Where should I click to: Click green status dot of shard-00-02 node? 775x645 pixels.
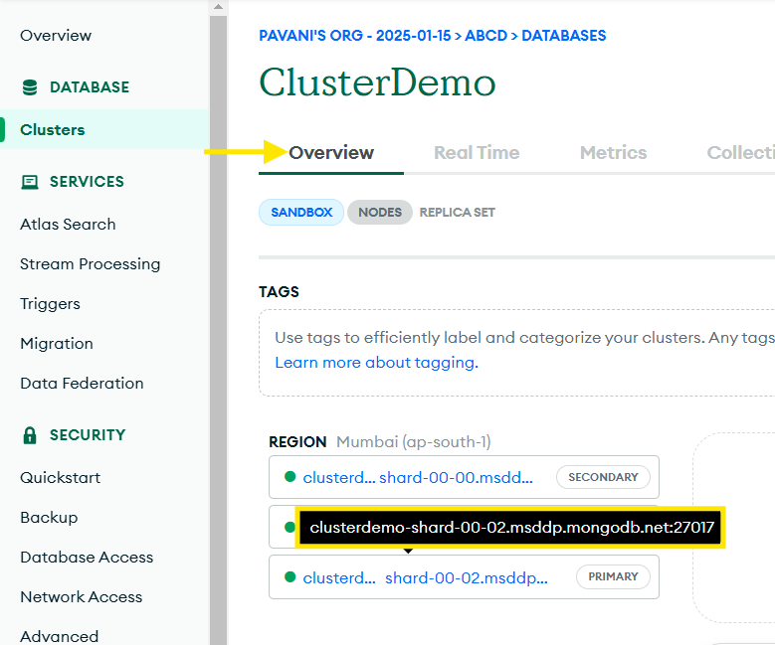290,577
